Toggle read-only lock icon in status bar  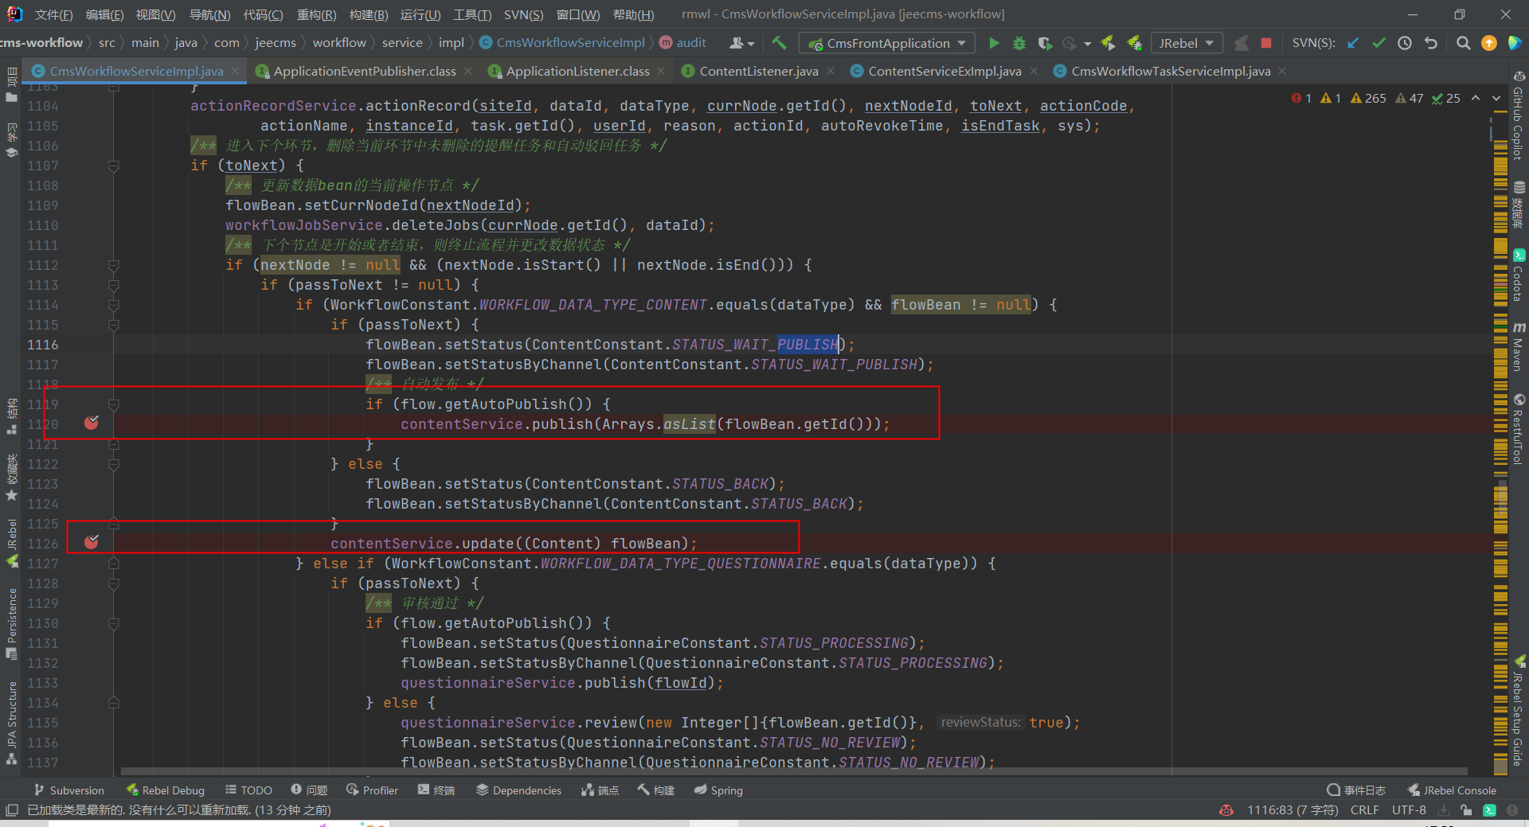pos(1466,810)
